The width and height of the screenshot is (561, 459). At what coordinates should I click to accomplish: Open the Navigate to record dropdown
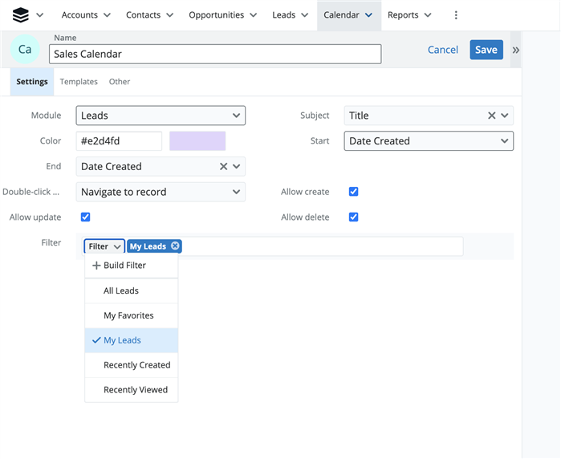pyautogui.click(x=161, y=193)
